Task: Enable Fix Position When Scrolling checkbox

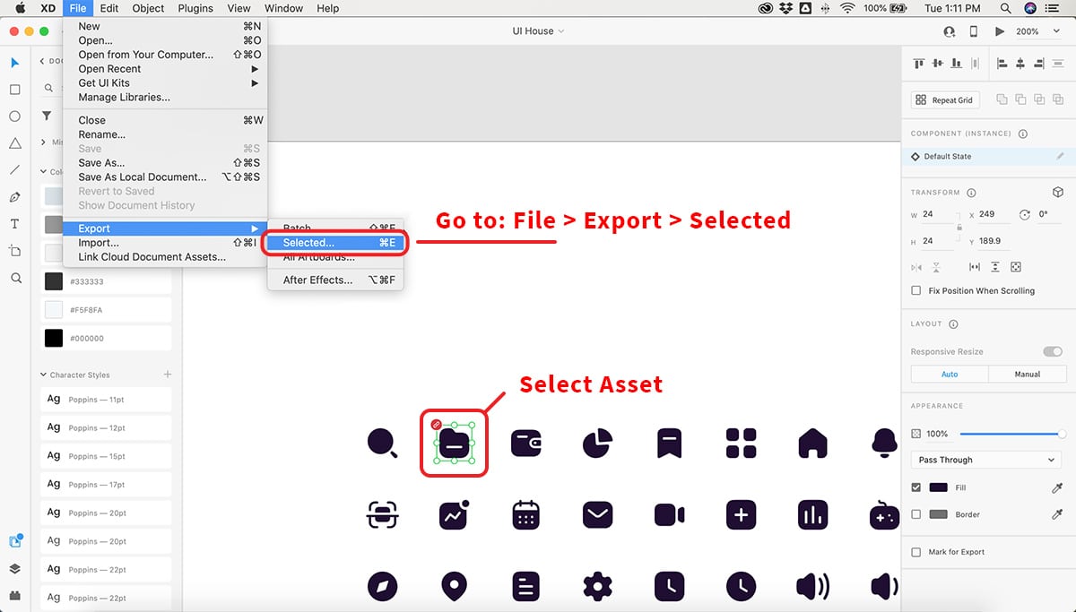Action: tap(915, 290)
